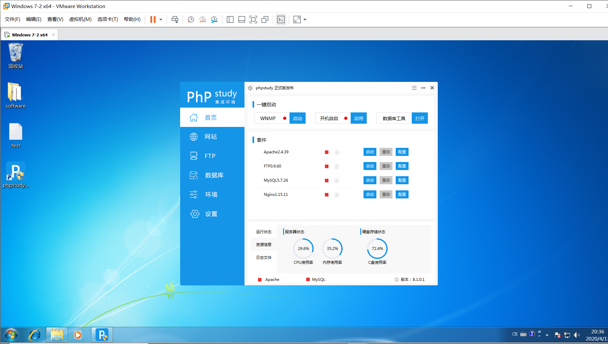This screenshot has width=608, height=344.
Task: Launch Internet Explorer from the taskbar
Action: tap(34, 335)
